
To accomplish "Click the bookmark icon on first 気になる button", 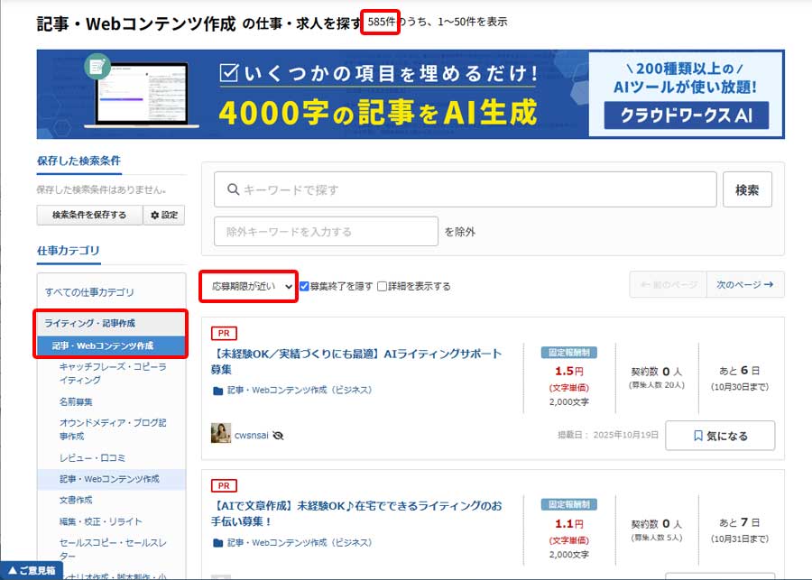I will click(698, 436).
